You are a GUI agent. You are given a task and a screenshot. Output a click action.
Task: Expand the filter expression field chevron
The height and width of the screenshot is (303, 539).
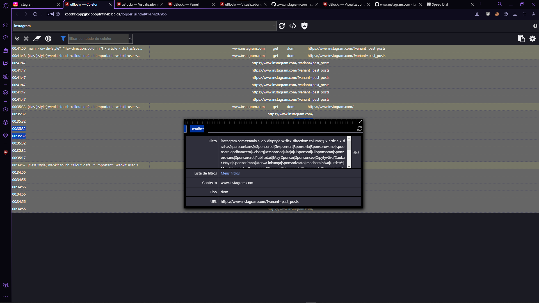coord(130,38)
